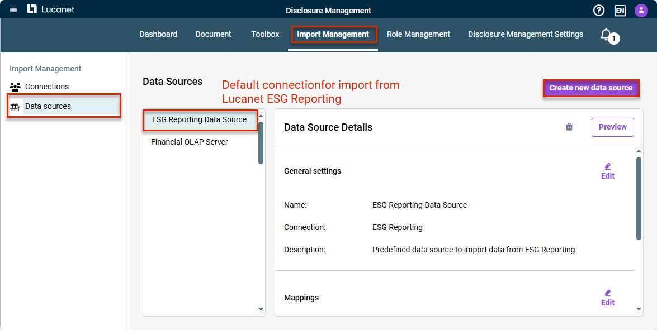Click the Data Sources heading
This screenshot has width=657, height=330.
coord(173,82)
